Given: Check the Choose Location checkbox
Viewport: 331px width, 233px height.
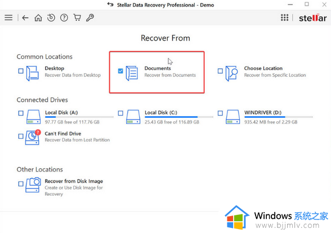Looking at the screenshot, I should (220, 71).
